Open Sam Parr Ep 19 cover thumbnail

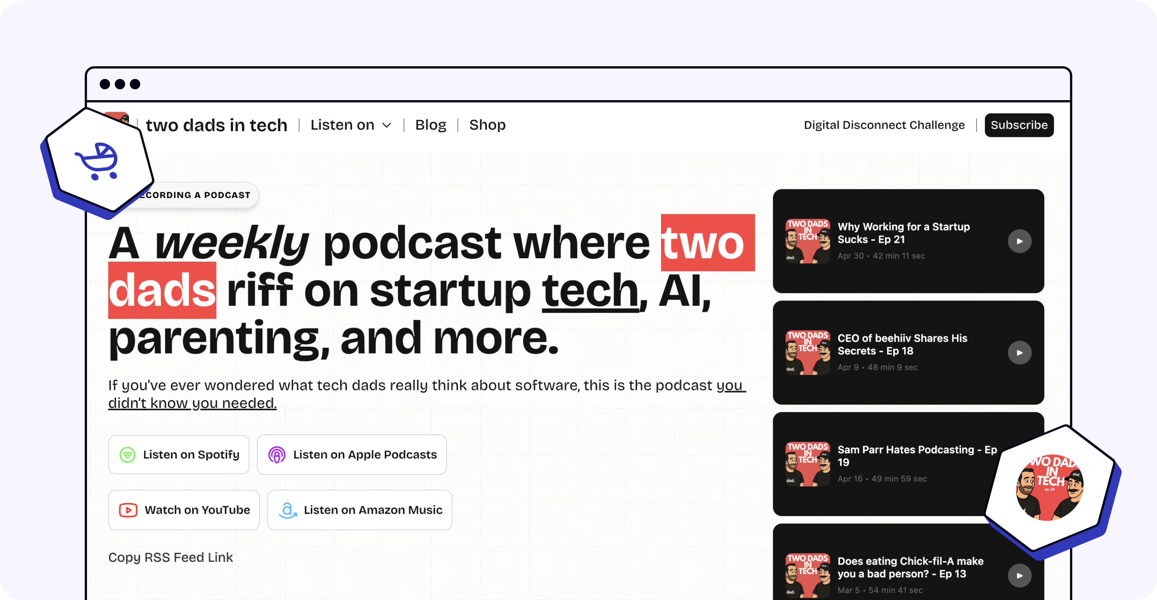tap(807, 464)
